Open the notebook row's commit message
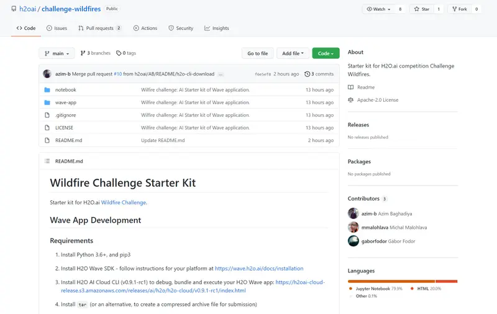This screenshot has width=497, height=314. pyautogui.click(x=195, y=90)
